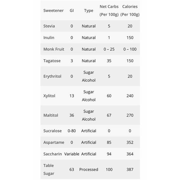Click Saccharin's net carbs value 94
The width and height of the screenshot is (180, 180).
109,154
